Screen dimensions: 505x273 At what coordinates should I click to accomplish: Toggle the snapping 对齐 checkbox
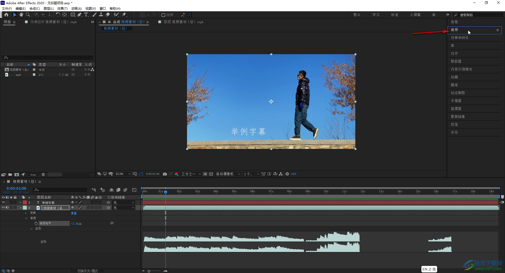click(163, 15)
